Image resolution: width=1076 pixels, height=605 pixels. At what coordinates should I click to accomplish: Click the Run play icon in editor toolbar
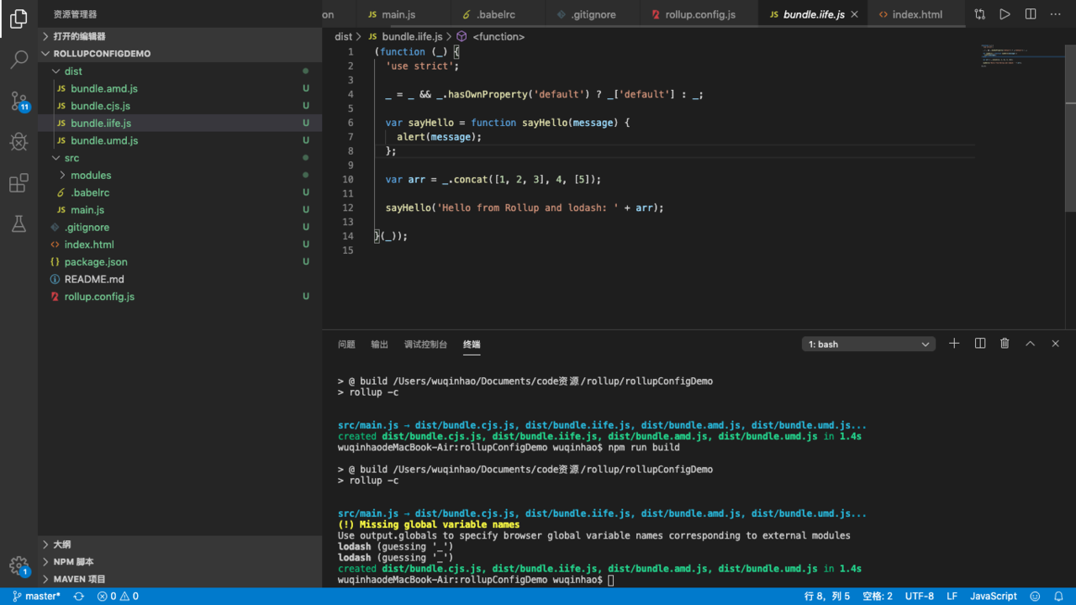pos(1005,14)
